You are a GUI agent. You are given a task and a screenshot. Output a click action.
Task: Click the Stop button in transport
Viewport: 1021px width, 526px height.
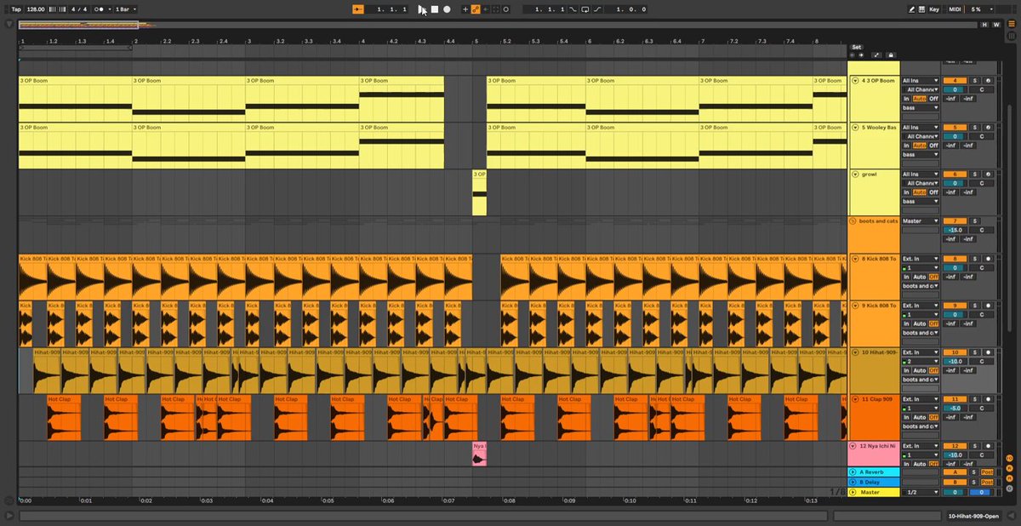click(434, 9)
